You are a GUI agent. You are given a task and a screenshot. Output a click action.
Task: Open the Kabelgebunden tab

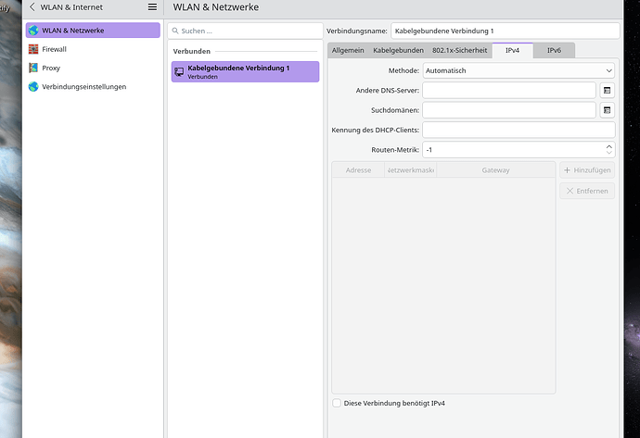pos(398,50)
